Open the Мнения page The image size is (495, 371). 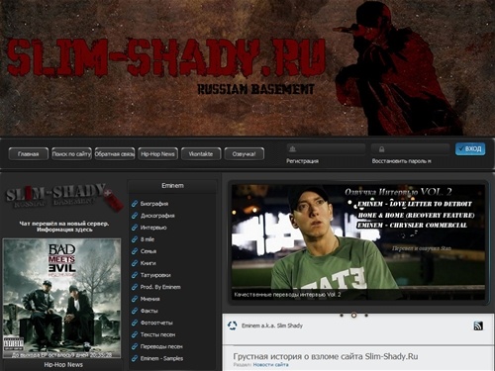point(149,299)
